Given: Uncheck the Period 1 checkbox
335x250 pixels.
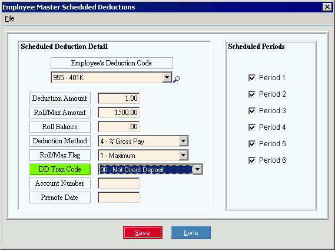Looking at the screenshot, I should (252, 78).
